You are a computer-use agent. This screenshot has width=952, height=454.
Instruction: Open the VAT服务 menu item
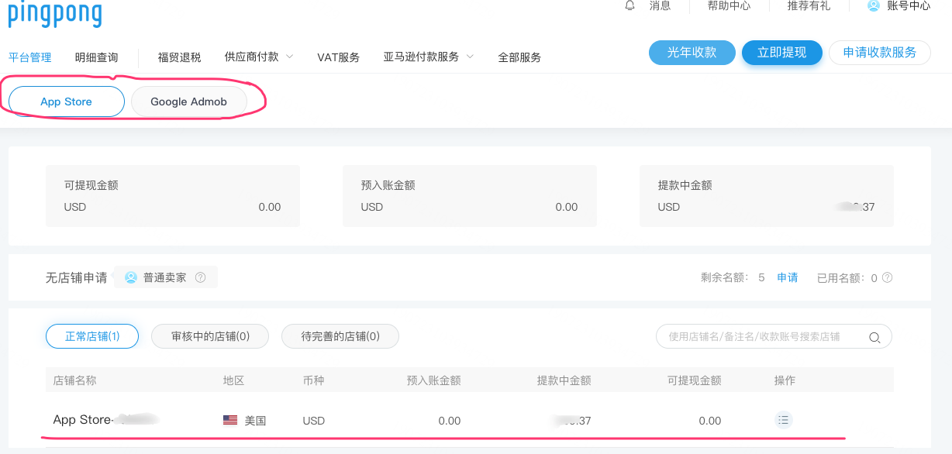pyautogui.click(x=339, y=57)
